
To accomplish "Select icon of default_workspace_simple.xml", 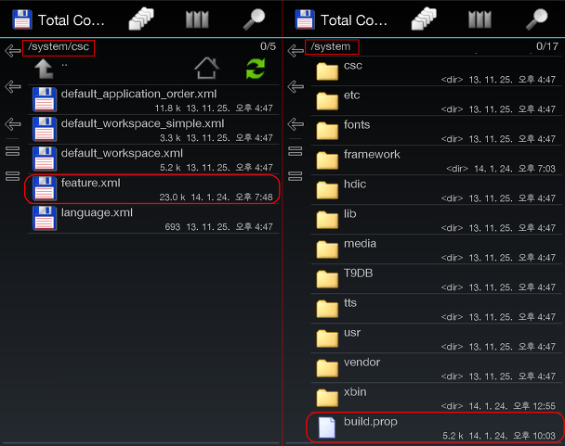I will 45,129.
